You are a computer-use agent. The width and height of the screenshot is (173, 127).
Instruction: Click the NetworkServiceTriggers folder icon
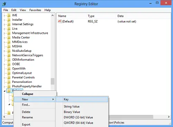tap(9, 55)
